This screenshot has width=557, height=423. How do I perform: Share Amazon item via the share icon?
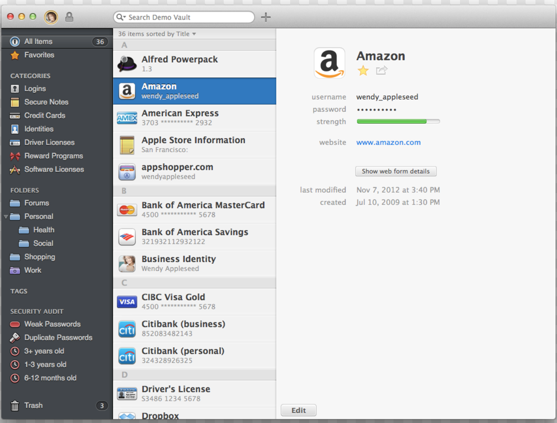[x=382, y=70]
